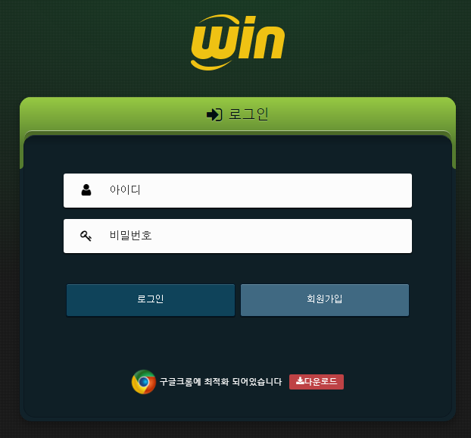Click empty dark panel area below buttons
The height and width of the screenshot is (438, 471).
(x=238, y=343)
